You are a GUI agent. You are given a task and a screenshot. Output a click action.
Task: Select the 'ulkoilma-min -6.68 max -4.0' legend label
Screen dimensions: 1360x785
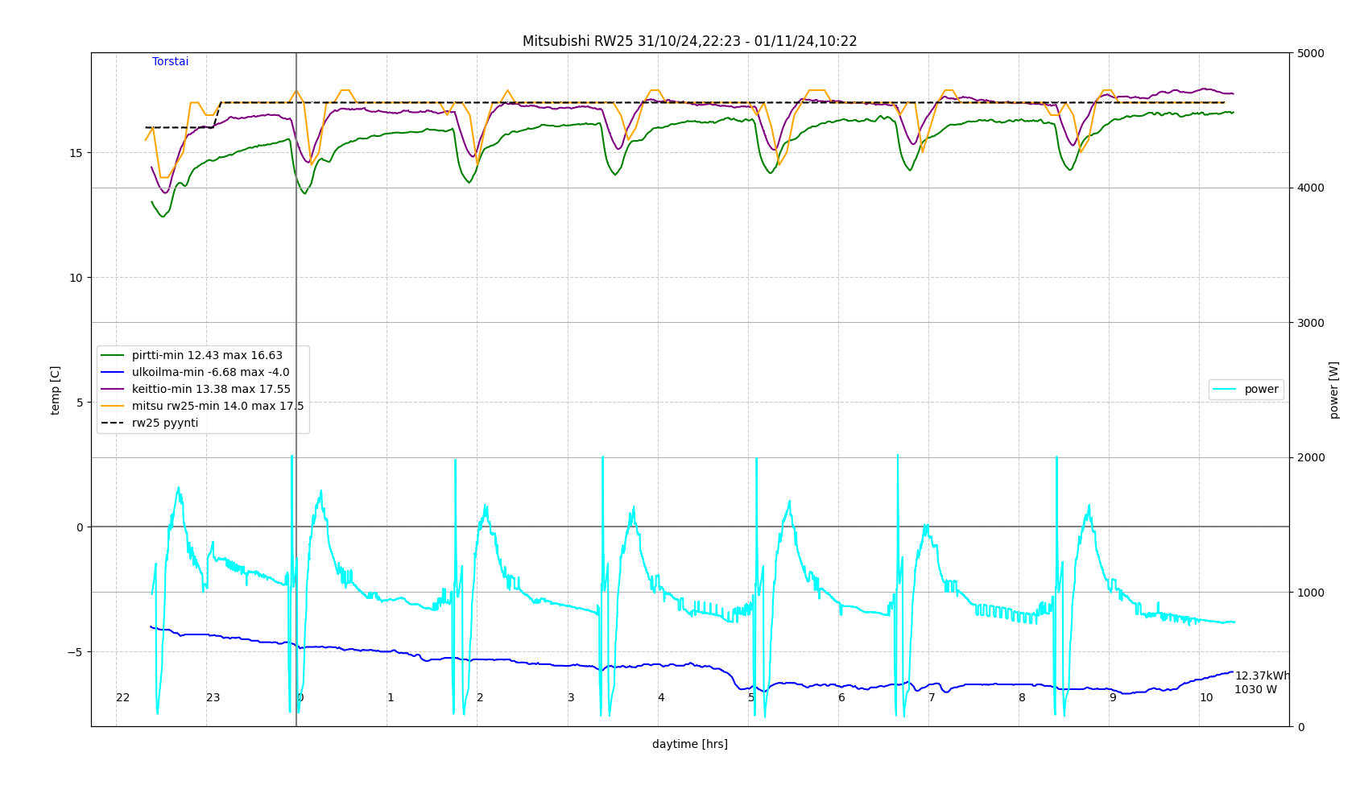click(x=210, y=373)
